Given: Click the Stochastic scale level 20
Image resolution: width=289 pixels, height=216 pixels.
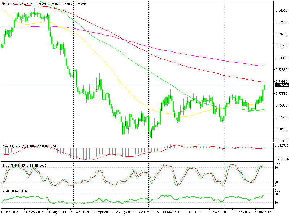Looking at the screenshot, I should 277,182.
